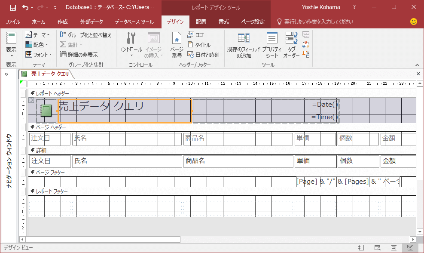Toggle the プロパティ シート pane
Viewport: 424px width, 253px height.
272,45
